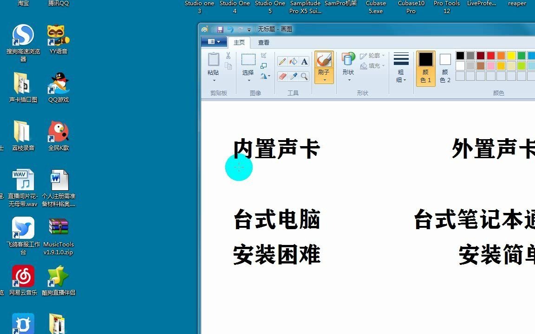
Task: Pick the Color picker (eyedropper) tool
Action: (294, 76)
